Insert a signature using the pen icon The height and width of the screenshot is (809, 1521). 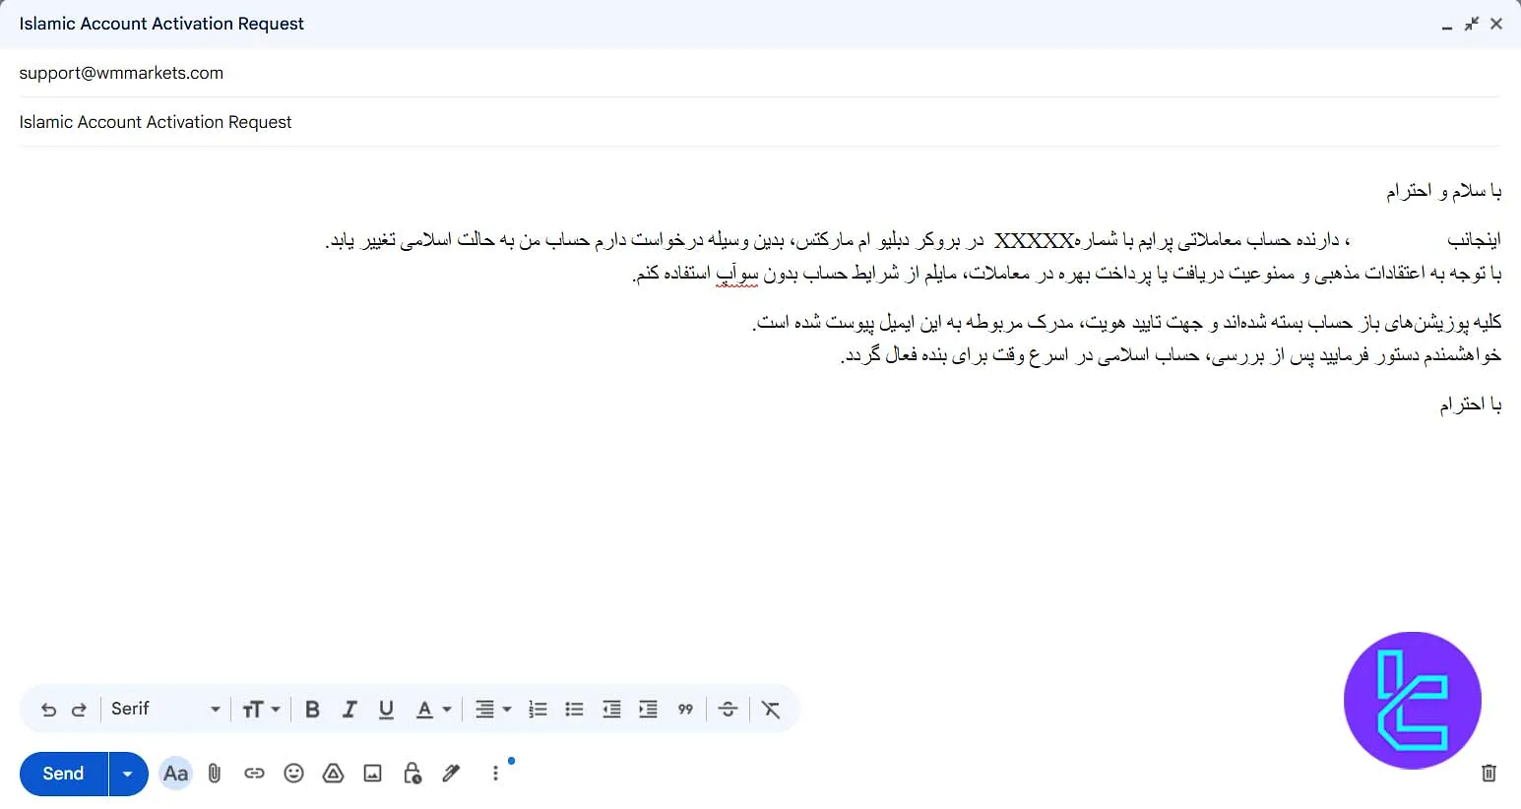[451, 774]
